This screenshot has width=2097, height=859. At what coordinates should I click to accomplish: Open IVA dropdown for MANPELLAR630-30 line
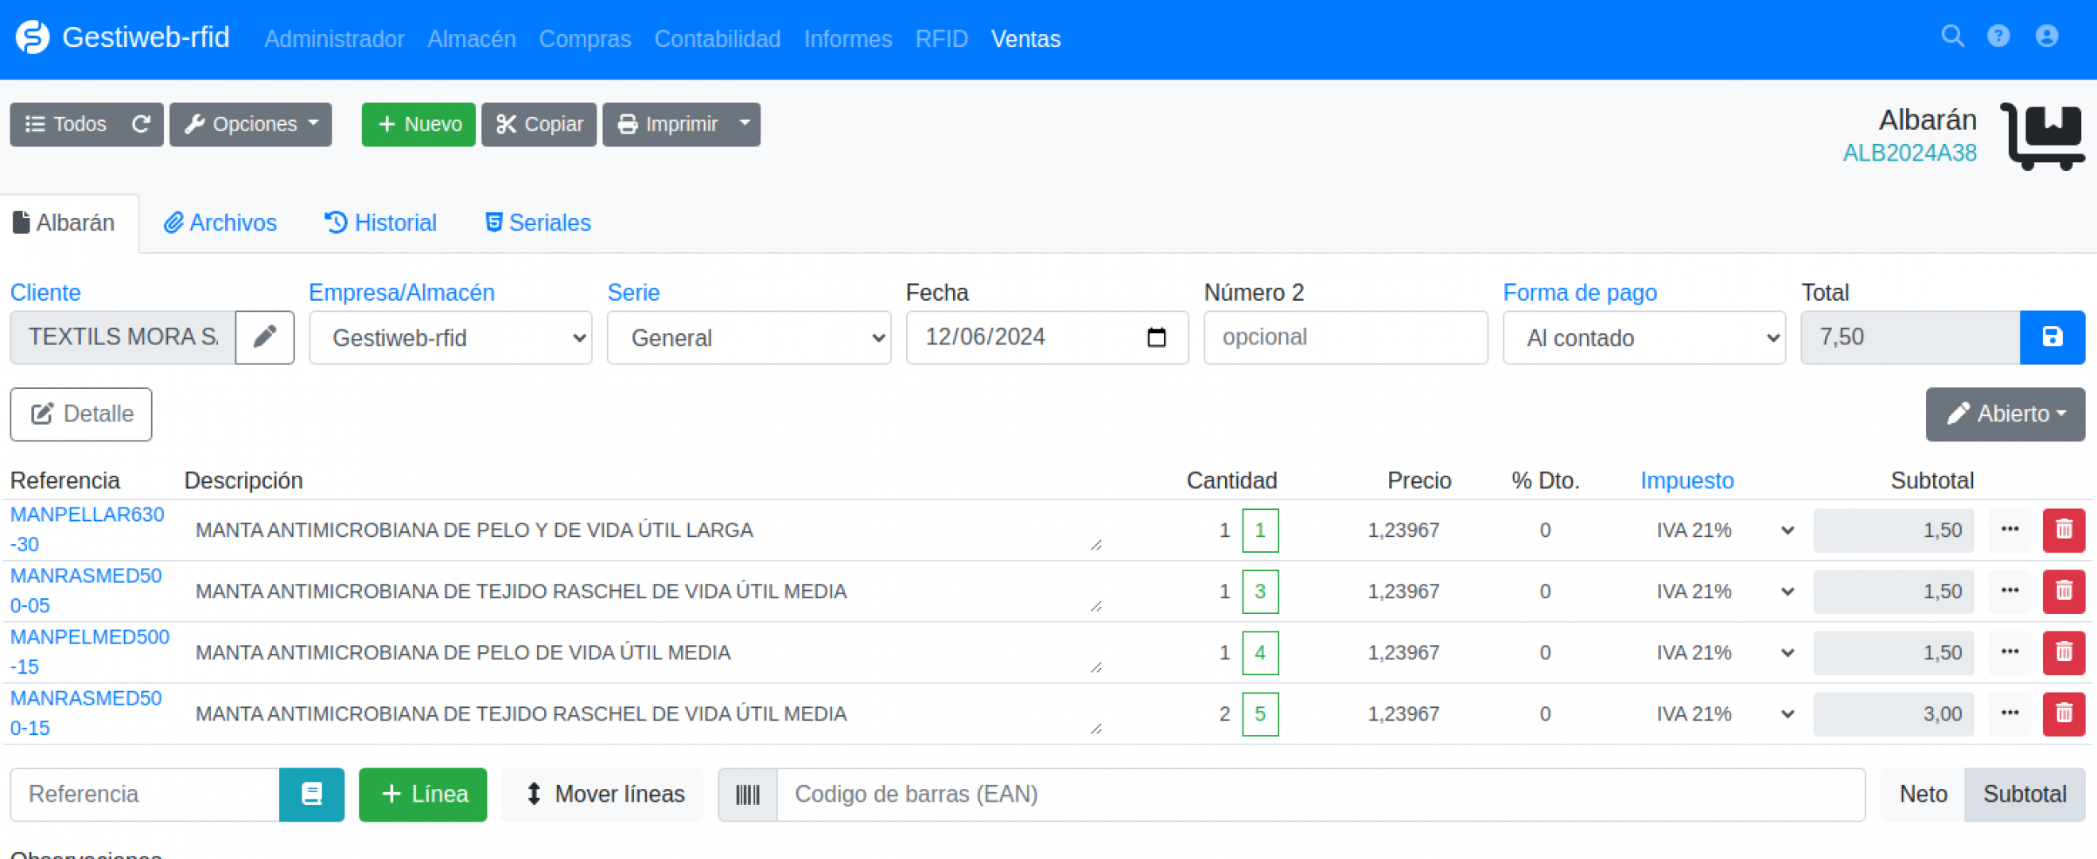(x=1724, y=530)
